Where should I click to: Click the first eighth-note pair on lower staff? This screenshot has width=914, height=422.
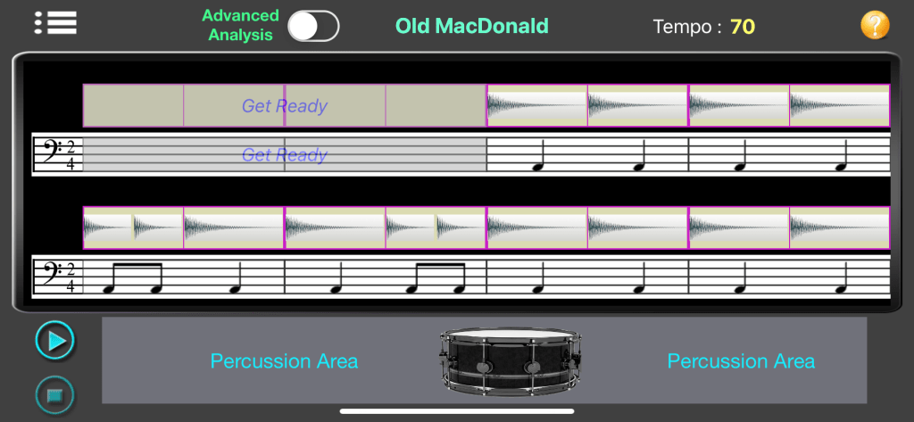point(132,278)
